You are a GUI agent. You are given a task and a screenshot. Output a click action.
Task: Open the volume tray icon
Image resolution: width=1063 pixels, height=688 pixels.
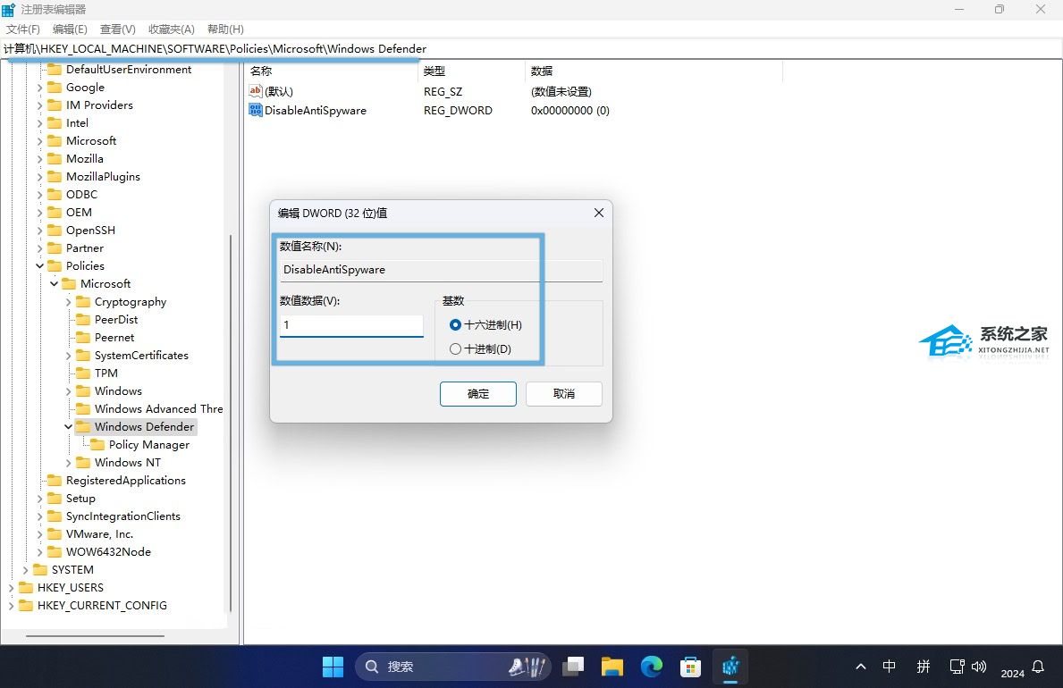979,667
